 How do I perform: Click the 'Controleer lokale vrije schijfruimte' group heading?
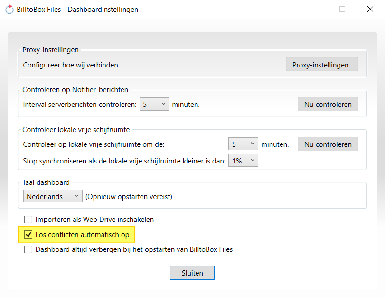(76, 130)
